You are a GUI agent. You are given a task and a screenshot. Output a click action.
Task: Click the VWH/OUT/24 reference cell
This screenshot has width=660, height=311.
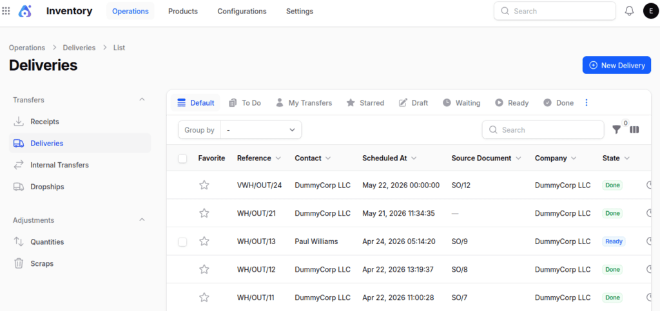click(x=259, y=185)
